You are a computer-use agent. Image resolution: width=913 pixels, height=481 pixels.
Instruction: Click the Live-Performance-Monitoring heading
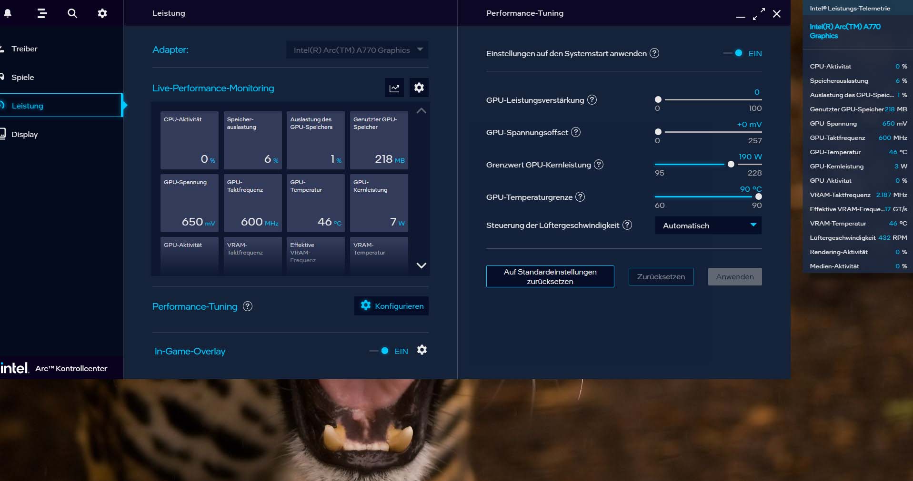click(213, 88)
